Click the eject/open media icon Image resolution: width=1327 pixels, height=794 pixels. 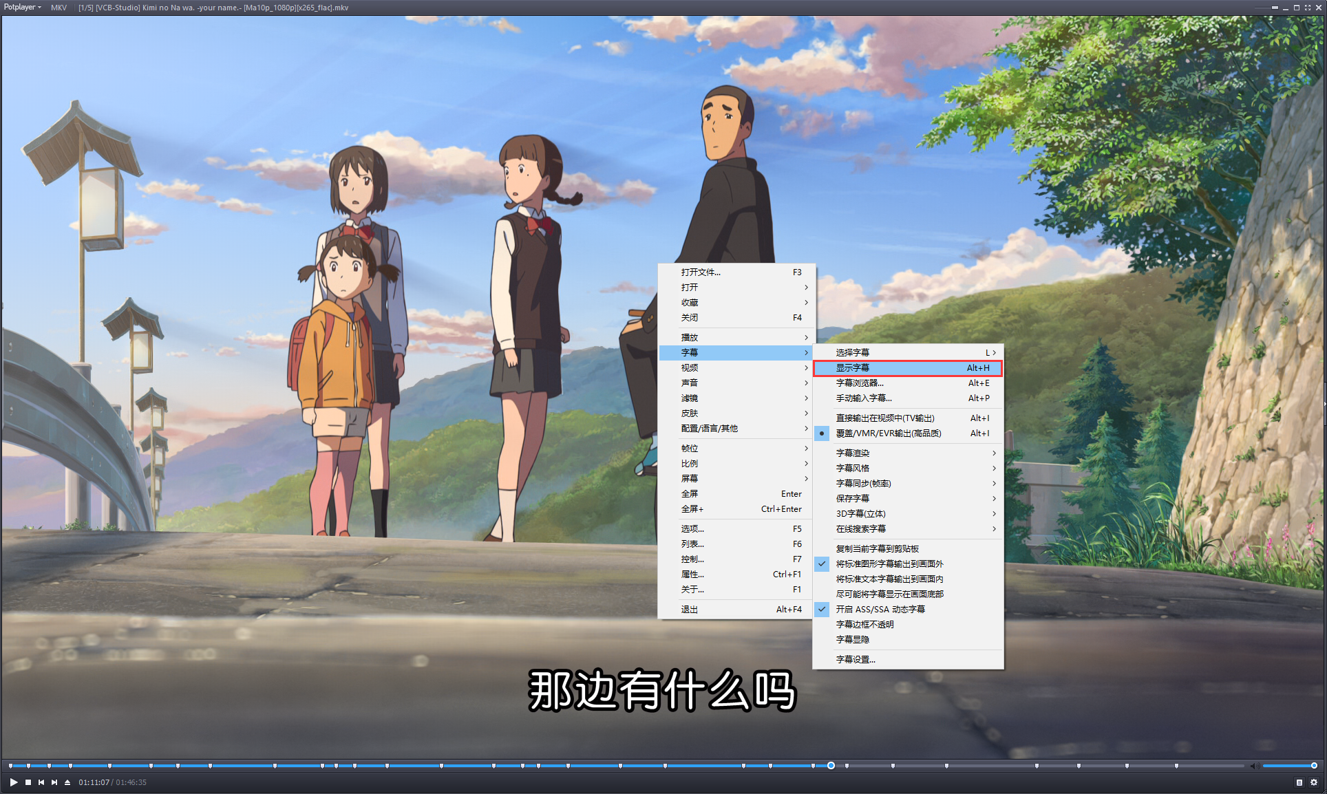(x=67, y=782)
